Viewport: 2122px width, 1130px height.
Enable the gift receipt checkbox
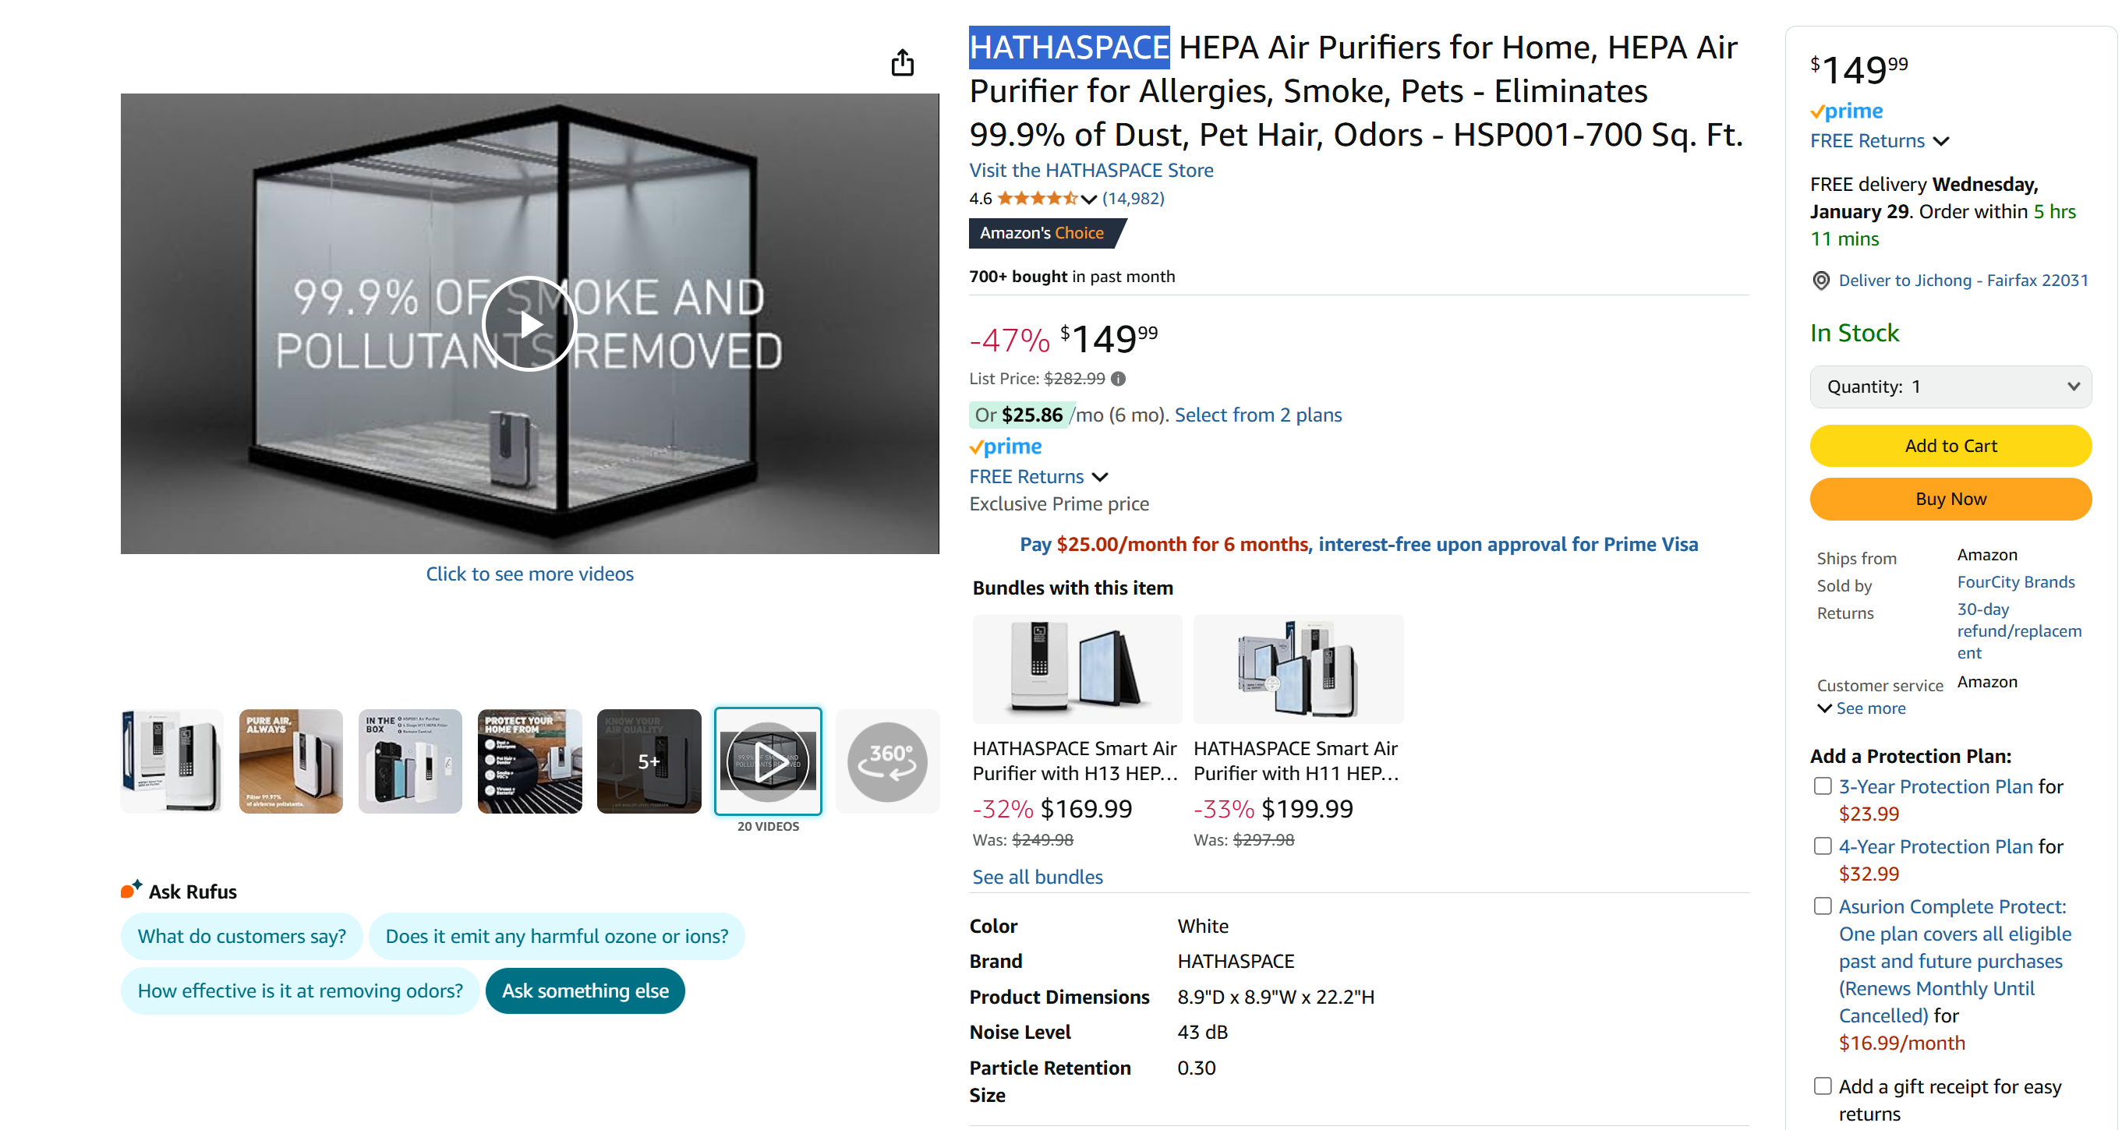pyautogui.click(x=1822, y=1086)
